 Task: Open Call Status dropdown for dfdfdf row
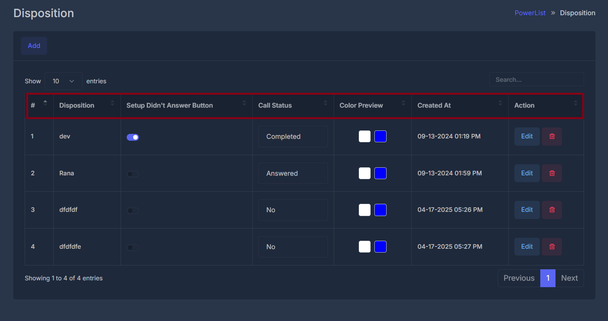pyautogui.click(x=293, y=210)
